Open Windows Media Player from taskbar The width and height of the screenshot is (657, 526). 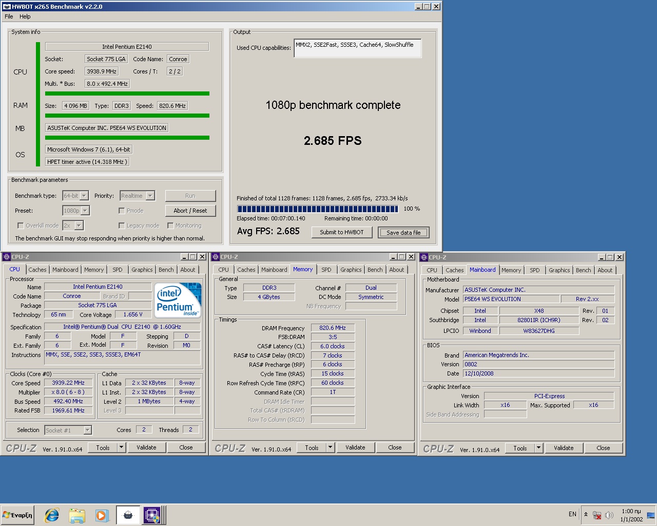pyautogui.click(x=102, y=515)
